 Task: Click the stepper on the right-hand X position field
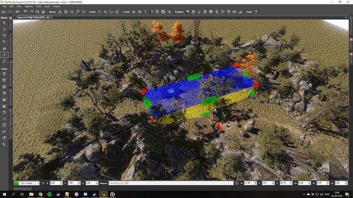click(x=255, y=183)
